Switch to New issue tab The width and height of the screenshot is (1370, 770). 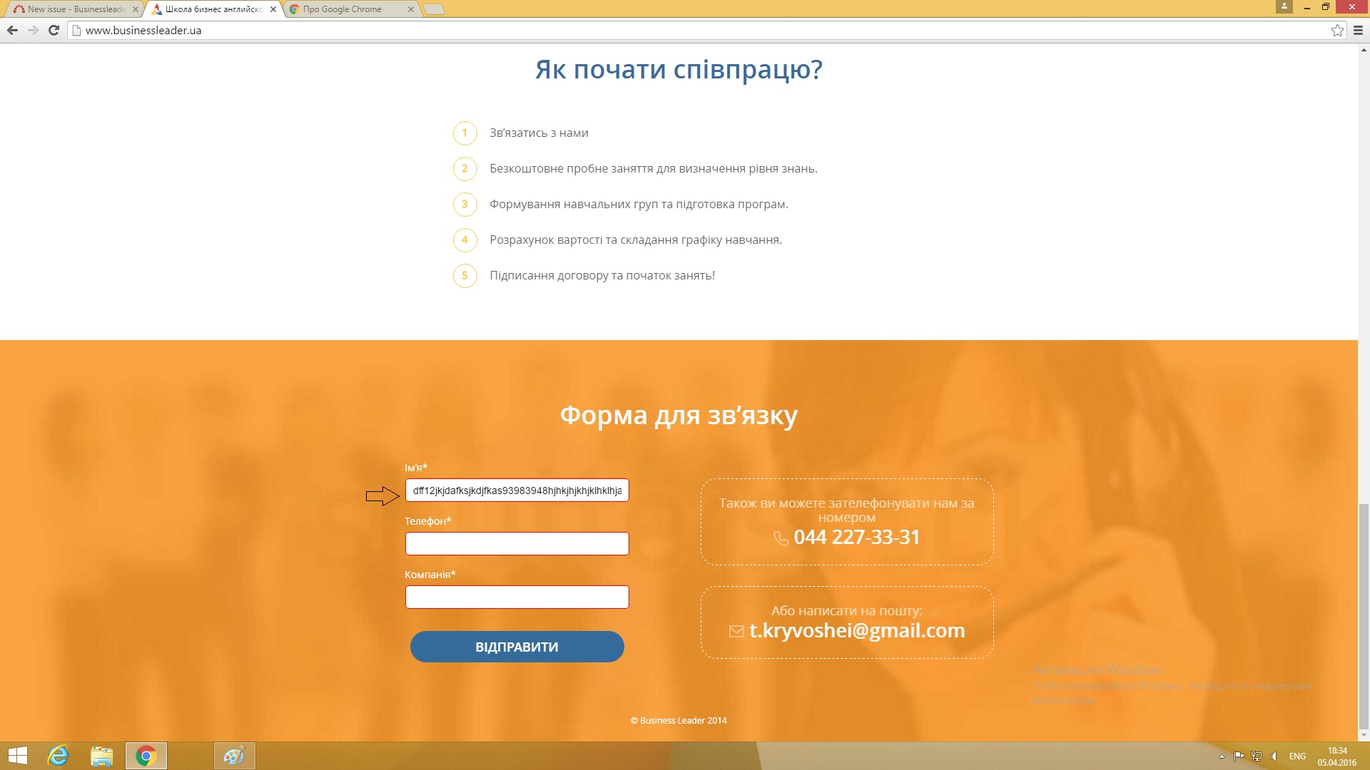(x=75, y=9)
